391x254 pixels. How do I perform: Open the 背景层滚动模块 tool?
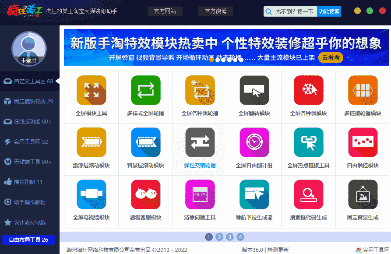coord(146,142)
